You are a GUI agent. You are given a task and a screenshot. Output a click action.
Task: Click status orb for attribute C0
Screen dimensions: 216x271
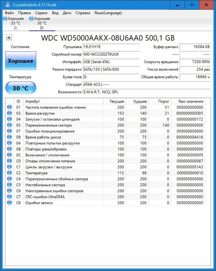[x=10, y=161]
